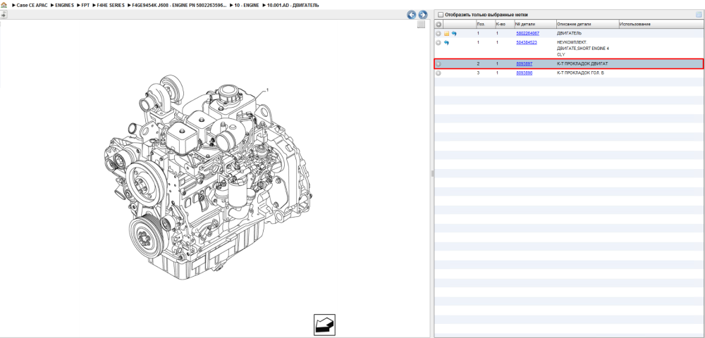The height and width of the screenshot is (338, 705).
Task: Click the '№ детали' column header
Action: click(534, 24)
